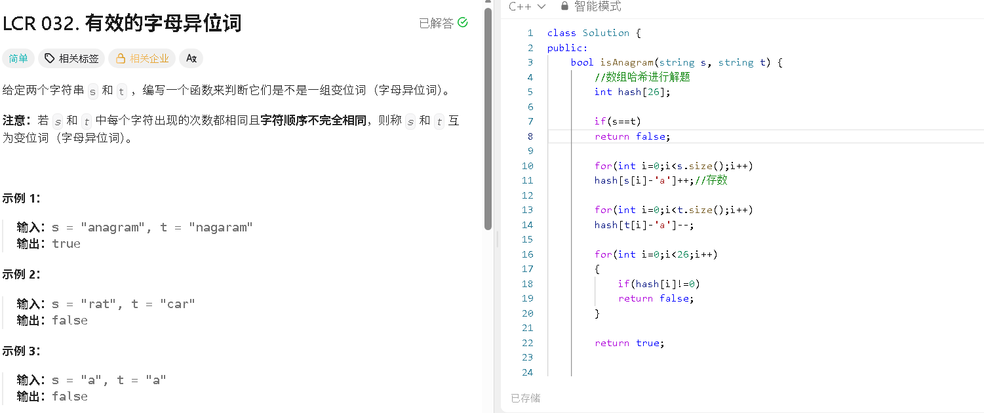The height and width of the screenshot is (413, 984).
Task: Click the translate language icon button
Action: (191, 58)
